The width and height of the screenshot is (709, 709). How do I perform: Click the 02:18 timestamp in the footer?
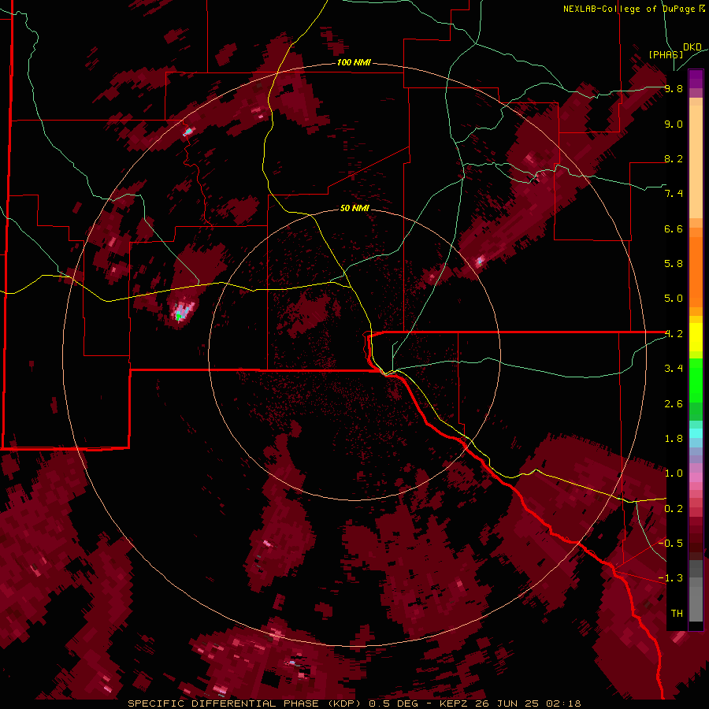[x=563, y=703]
